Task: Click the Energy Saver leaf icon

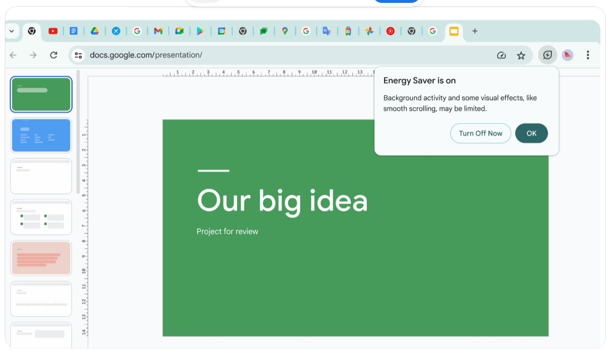Action: [548, 55]
